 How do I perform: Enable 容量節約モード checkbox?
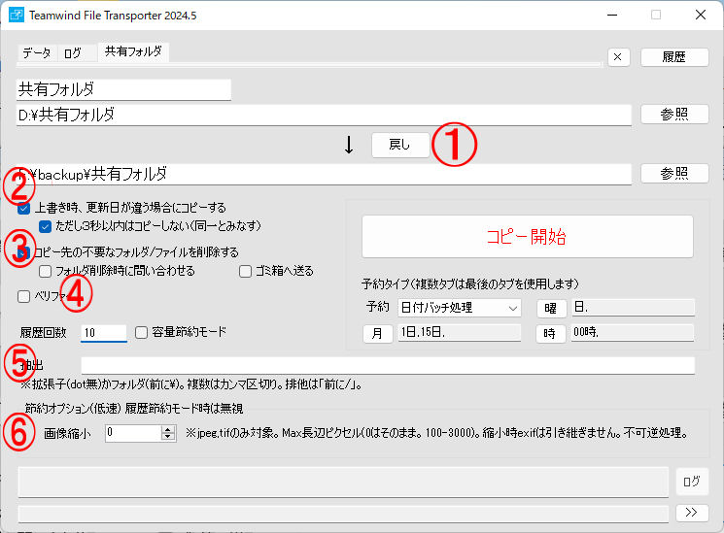pos(142,332)
